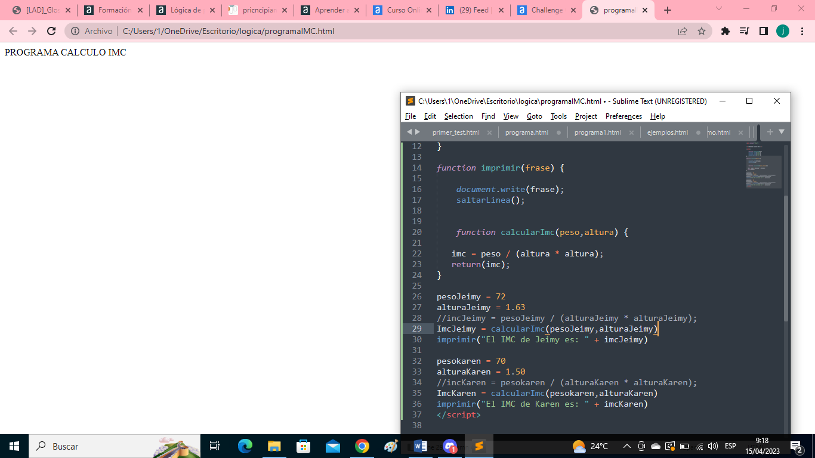The width and height of the screenshot is (815, 458).
Task: Click the Sublime Text vertical scrollbar
Action: [786, 258]
